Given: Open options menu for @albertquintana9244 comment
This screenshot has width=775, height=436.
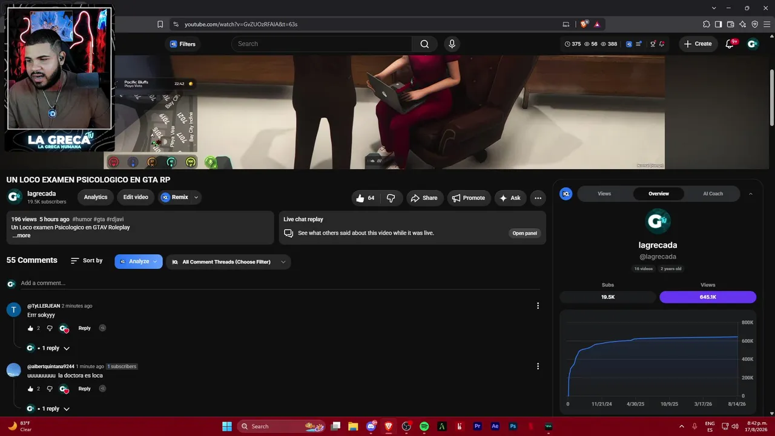Looking at the screenshot, I should 538,366.
